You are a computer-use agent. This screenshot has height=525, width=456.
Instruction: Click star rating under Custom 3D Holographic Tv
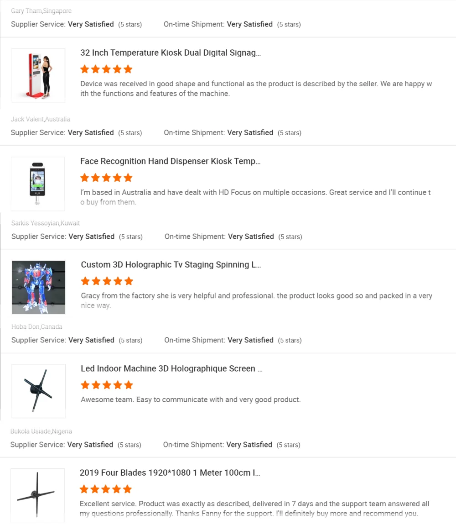107,281
